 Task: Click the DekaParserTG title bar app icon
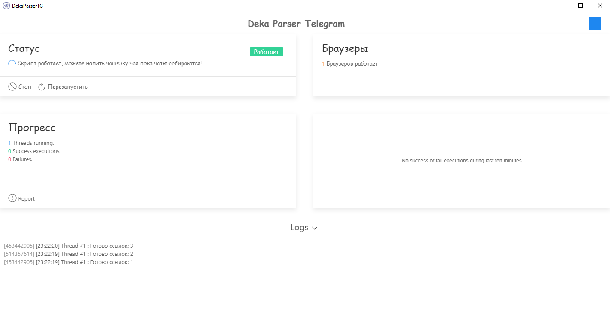[x=6, y=6]
